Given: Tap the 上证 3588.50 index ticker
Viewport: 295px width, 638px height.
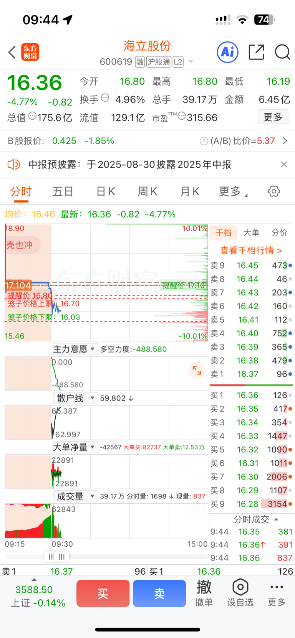Looking at the screenshot, I should 38,596.
